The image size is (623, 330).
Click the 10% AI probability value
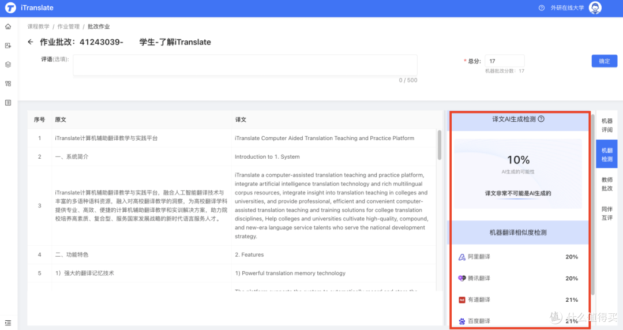click(518, 160)
